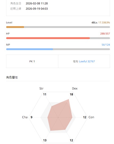Click the Lawful 32767 alignment link
This screenshot has height=144, width=114.
pos(87,61)
